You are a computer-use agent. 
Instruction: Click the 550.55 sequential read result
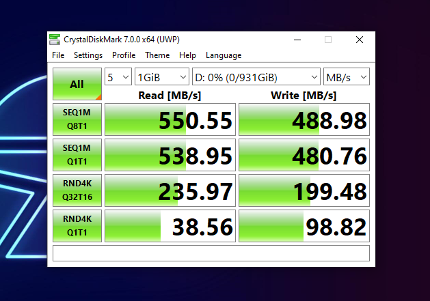(x=170, y=119)
